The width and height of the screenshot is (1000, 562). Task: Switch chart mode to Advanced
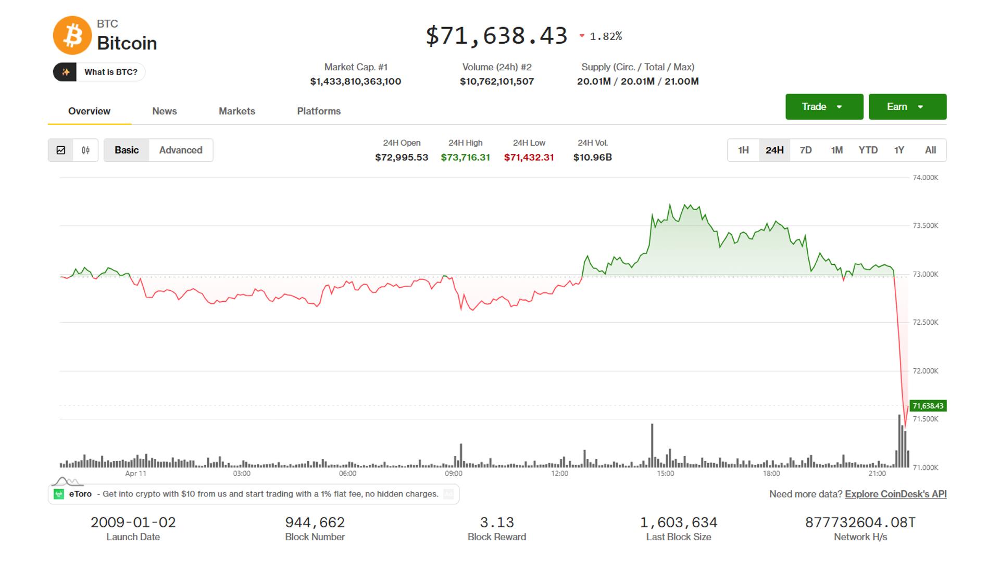click(181, 150)
